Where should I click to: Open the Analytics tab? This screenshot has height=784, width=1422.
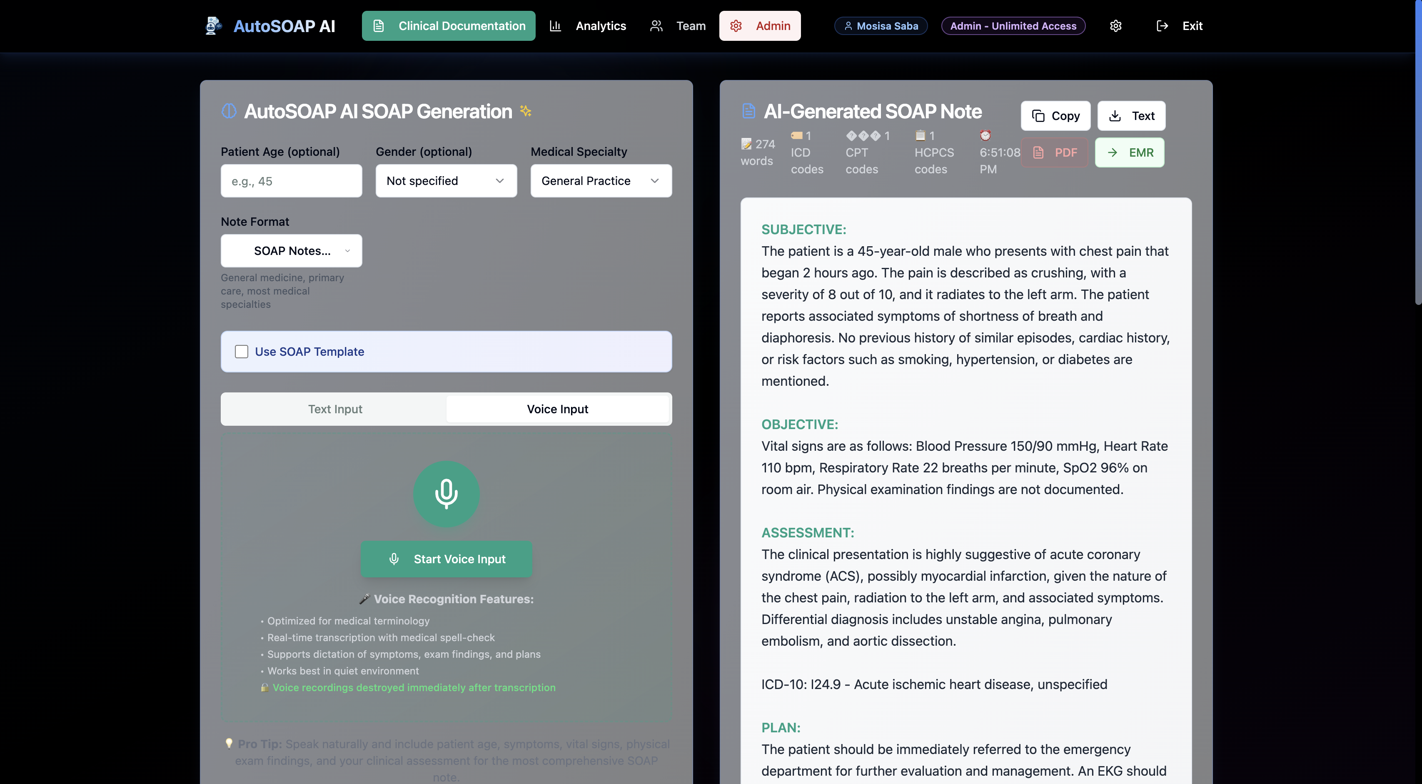[588, 26]
